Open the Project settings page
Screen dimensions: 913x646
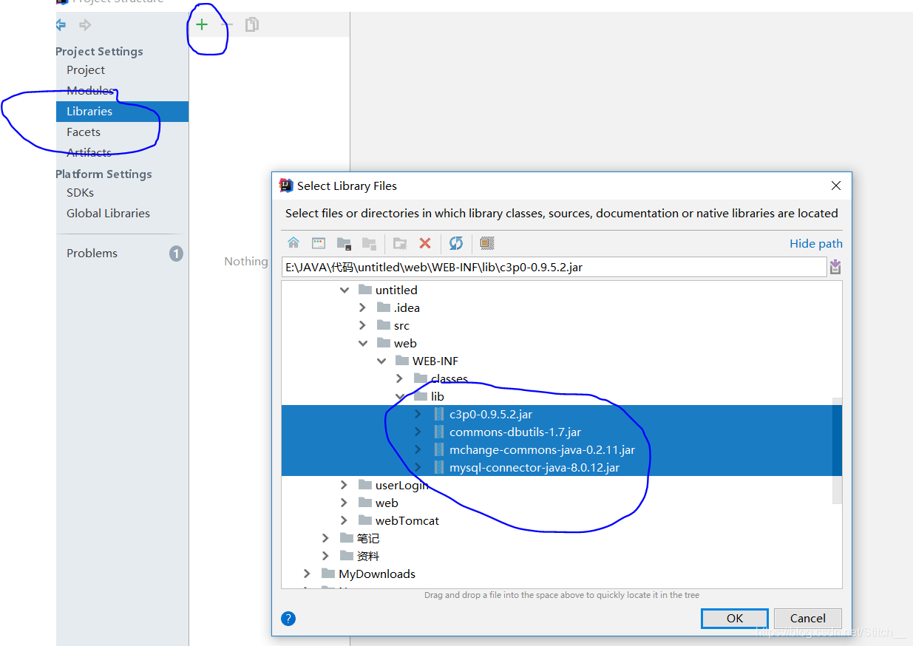pos(86,69)
